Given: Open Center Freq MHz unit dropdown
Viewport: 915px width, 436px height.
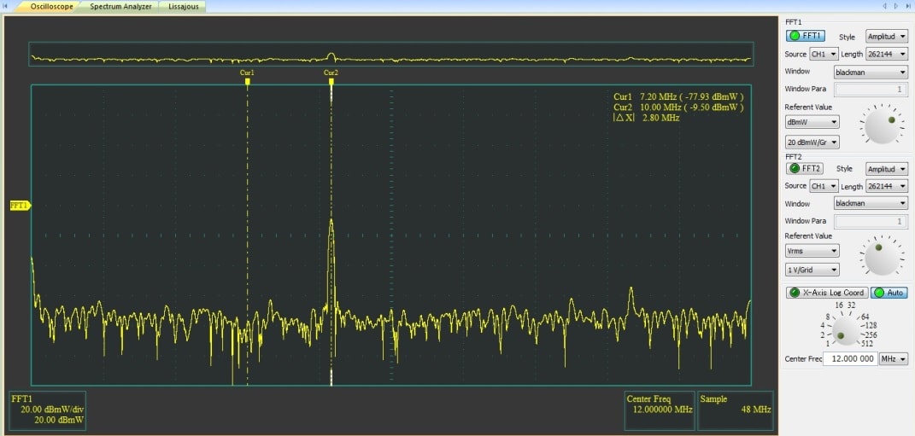Looking at the screenshot, I should (x=894, y=358).
